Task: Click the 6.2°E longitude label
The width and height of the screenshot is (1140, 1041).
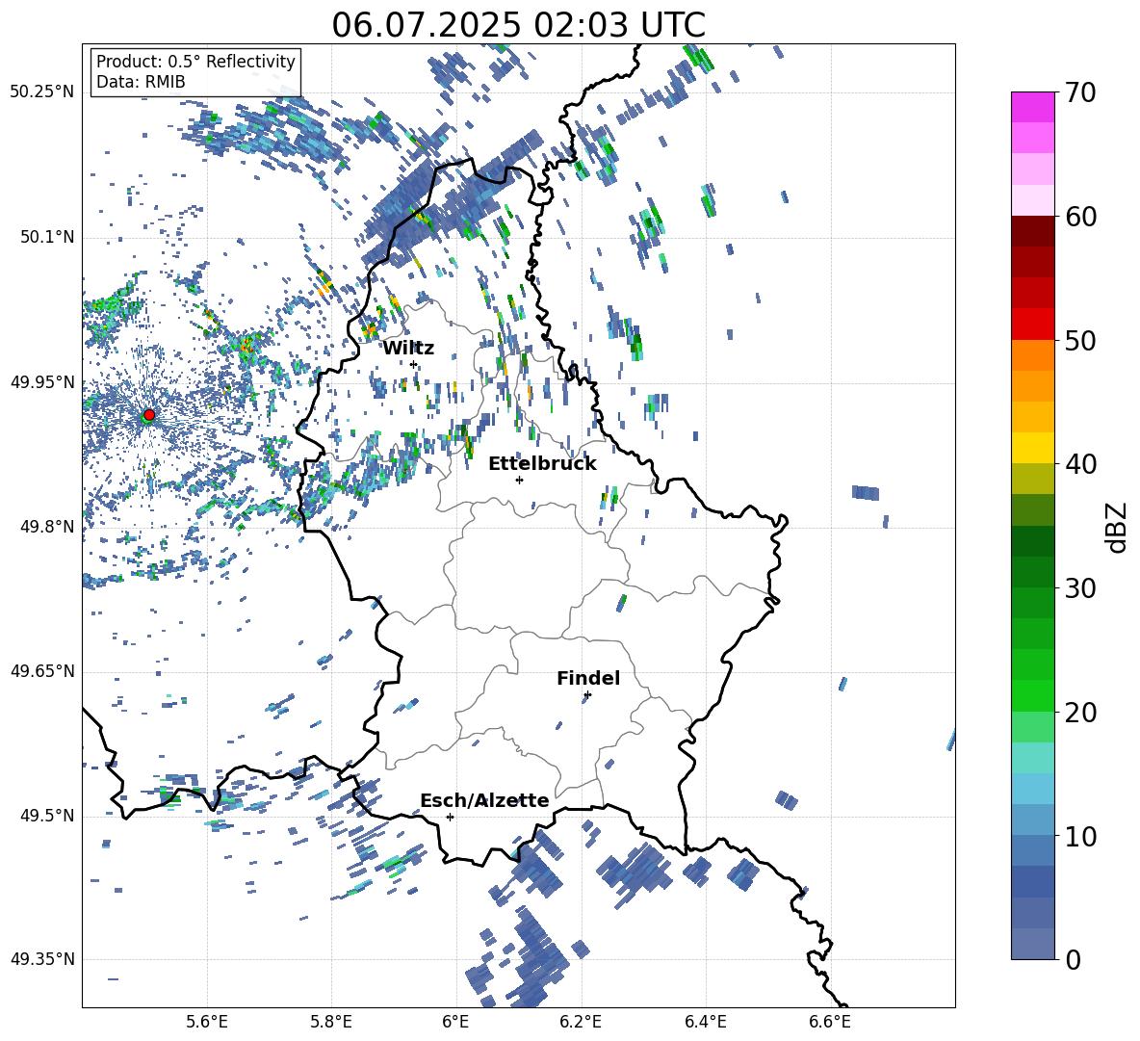Action: (581, 1022)
